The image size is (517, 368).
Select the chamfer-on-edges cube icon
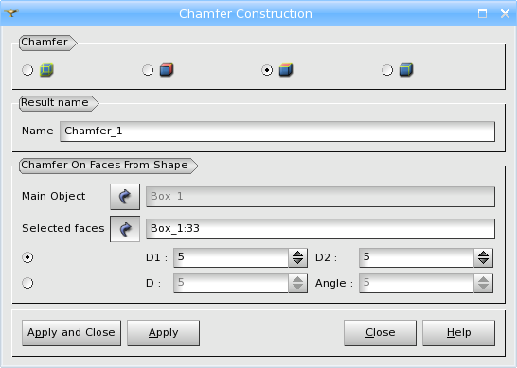[406, 70]
